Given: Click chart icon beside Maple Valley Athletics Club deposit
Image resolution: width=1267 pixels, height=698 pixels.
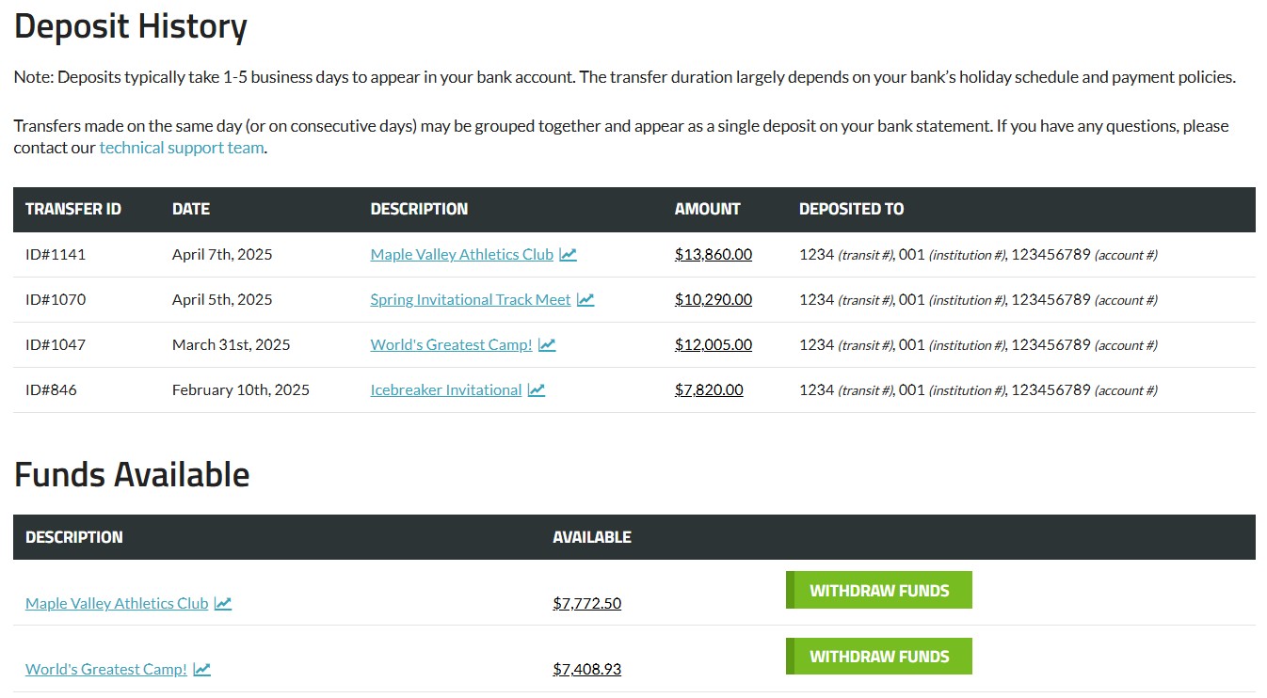Looking at the screenshot, I should [568, 255].
